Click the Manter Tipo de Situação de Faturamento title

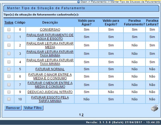click(x=46, y=8)
